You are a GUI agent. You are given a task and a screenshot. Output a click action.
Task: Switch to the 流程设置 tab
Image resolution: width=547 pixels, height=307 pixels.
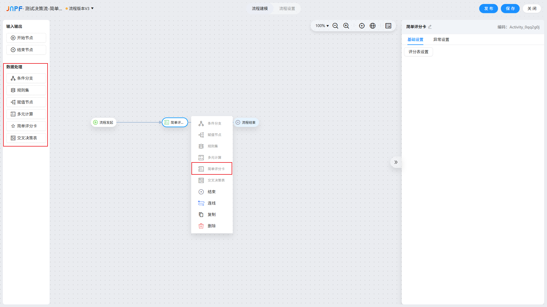287,9
